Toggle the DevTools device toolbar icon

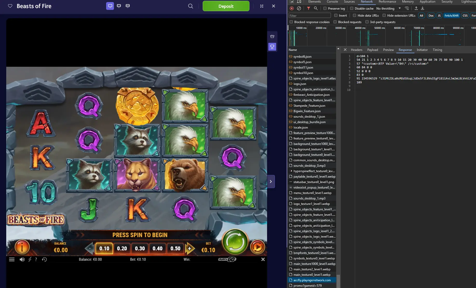tap(299, 2)
